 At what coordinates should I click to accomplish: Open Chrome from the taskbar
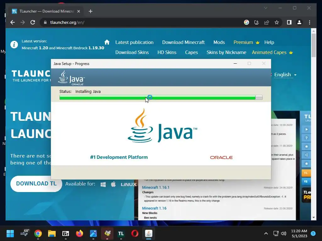38,233
